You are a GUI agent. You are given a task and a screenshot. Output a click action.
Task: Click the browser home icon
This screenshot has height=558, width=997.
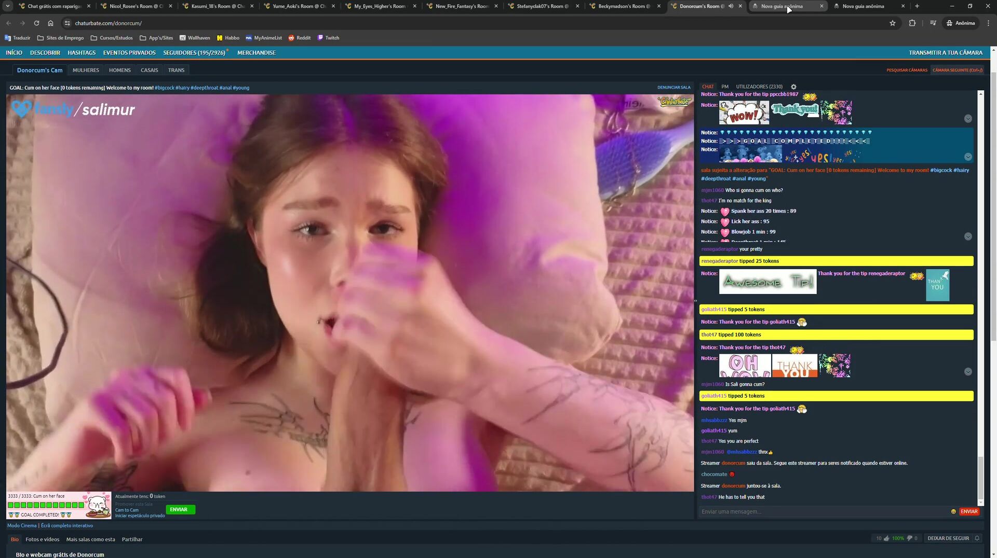point(50,23)
